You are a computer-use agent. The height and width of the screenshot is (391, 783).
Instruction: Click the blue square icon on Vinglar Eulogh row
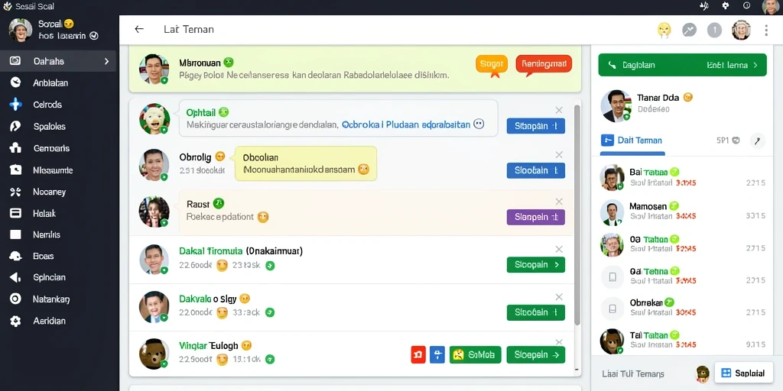tap(437, 355)
